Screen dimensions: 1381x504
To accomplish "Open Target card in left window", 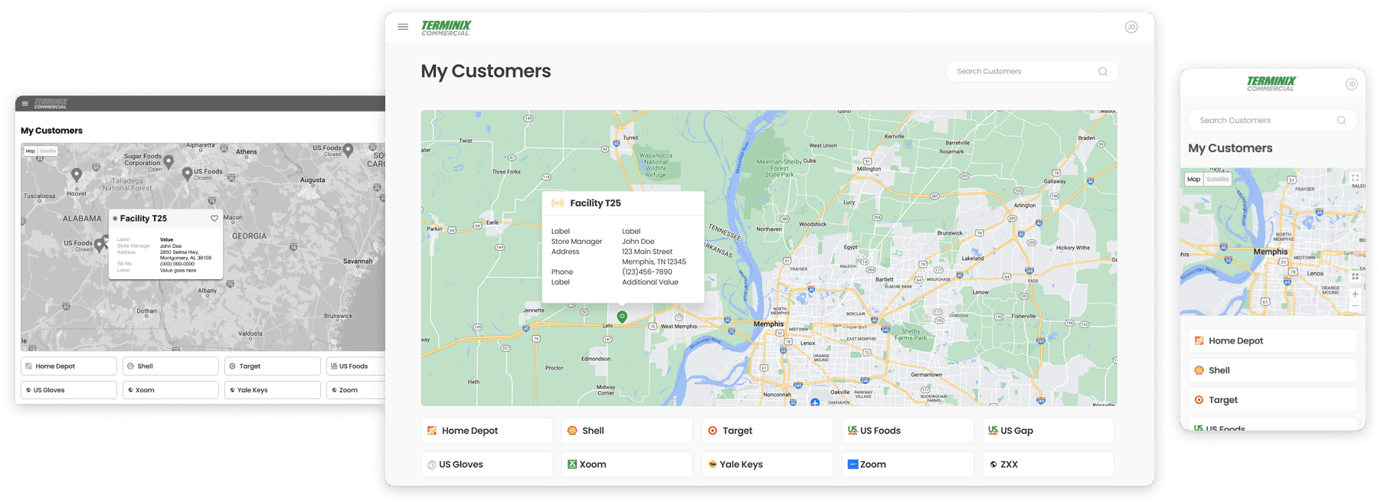I will pyautogui.click(x=273, y=366).
